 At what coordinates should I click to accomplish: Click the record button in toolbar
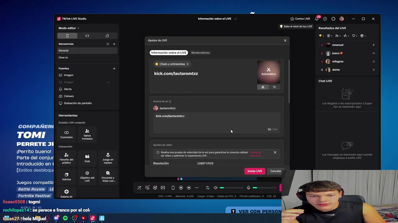181,188
